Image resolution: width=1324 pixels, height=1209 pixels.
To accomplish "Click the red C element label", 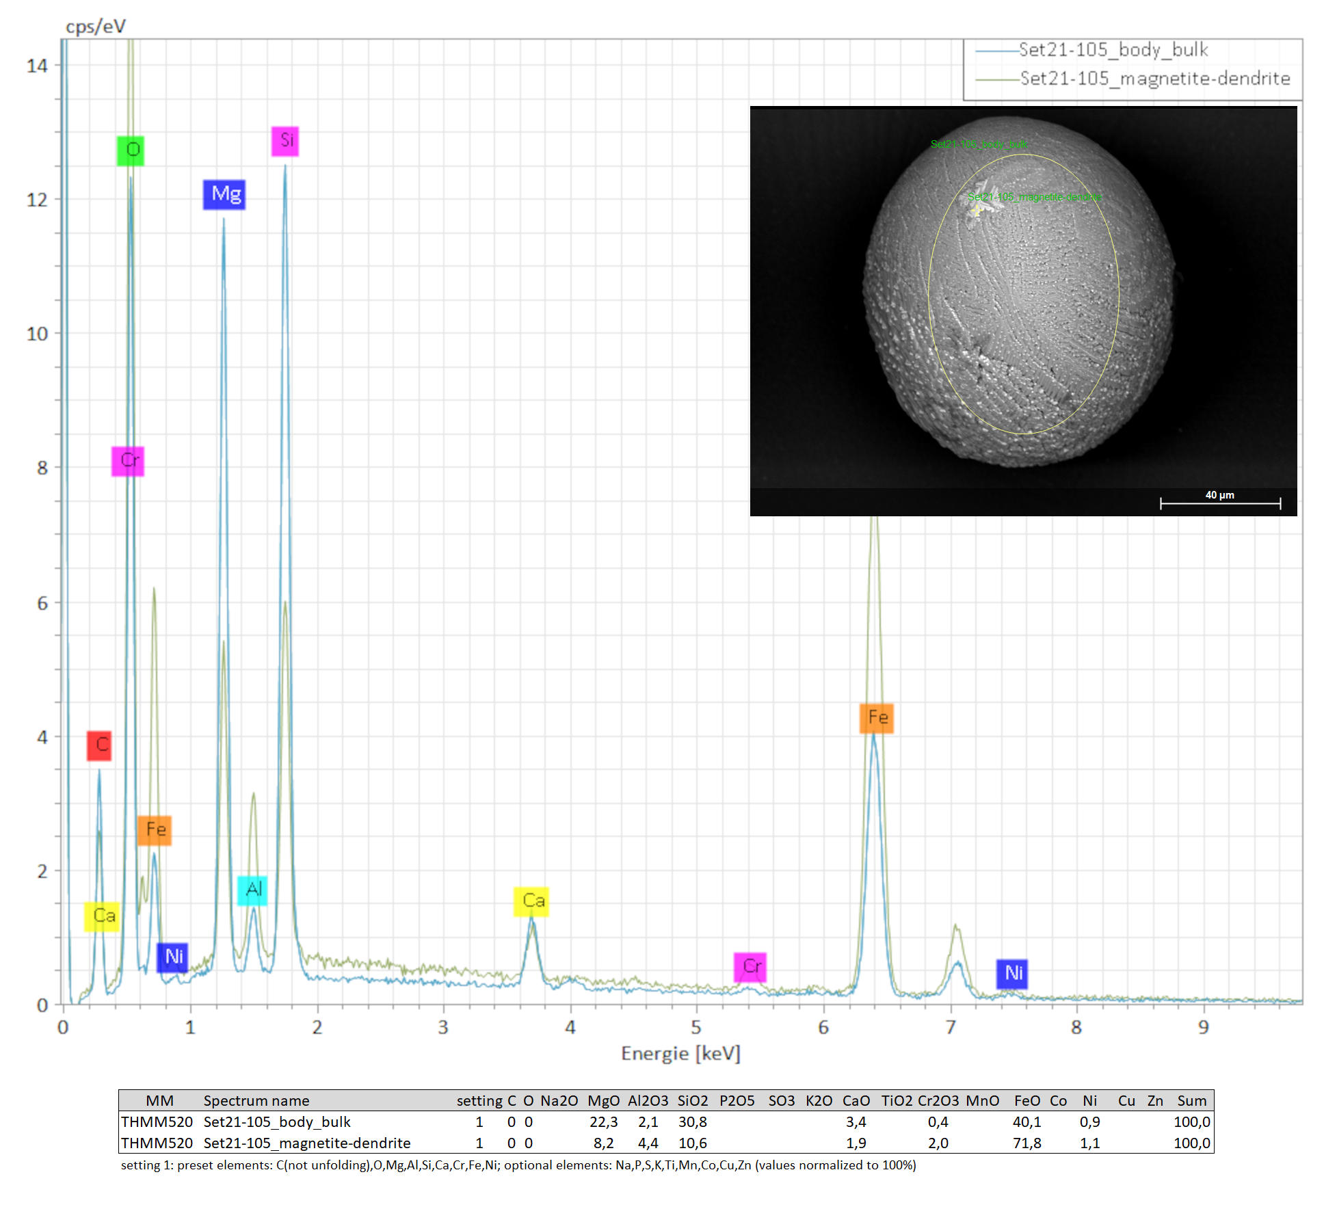I will 99,745.
